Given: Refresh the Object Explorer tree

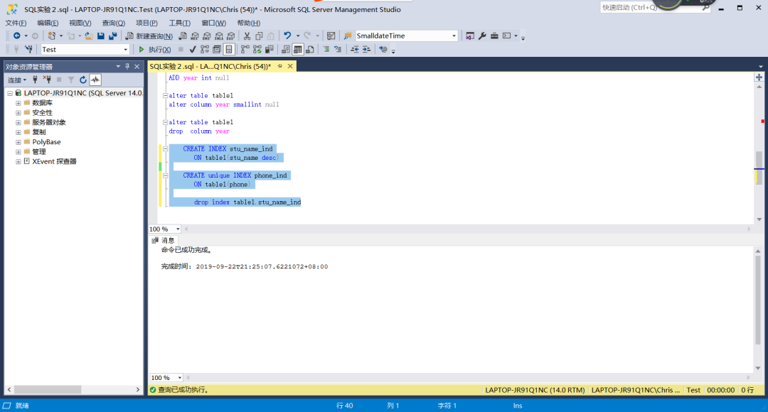Looking at the screenshot, I should [x=82, y=80].
